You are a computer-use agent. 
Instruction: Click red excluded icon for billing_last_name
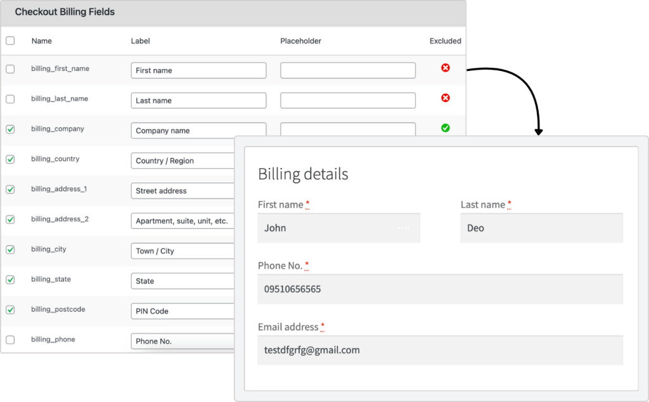click(x=446, y=98)
